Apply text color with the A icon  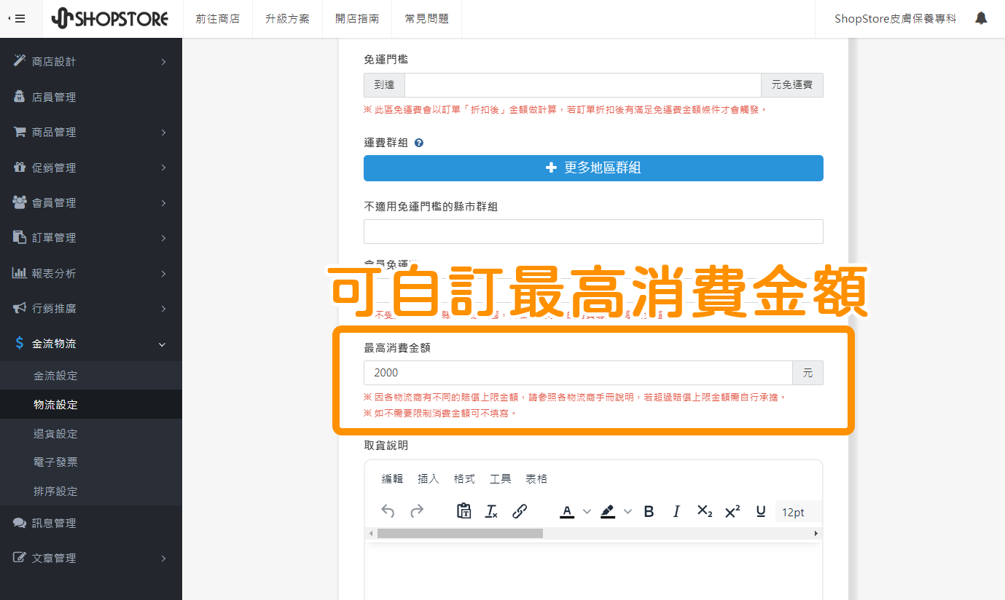click(567, 511)
